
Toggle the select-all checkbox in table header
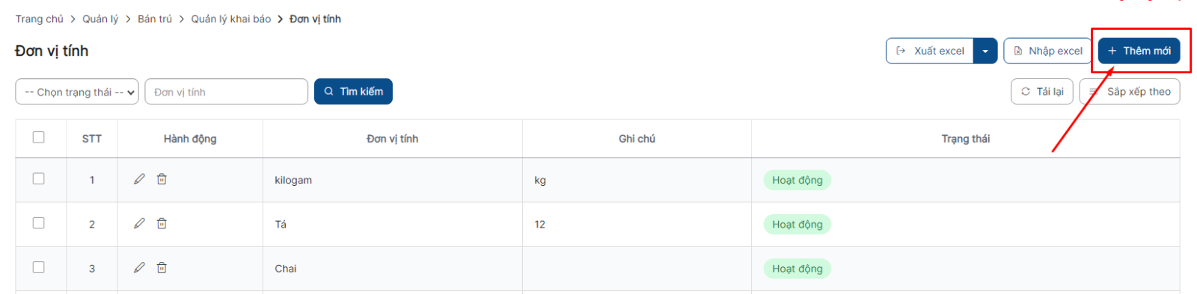(39, 137)
